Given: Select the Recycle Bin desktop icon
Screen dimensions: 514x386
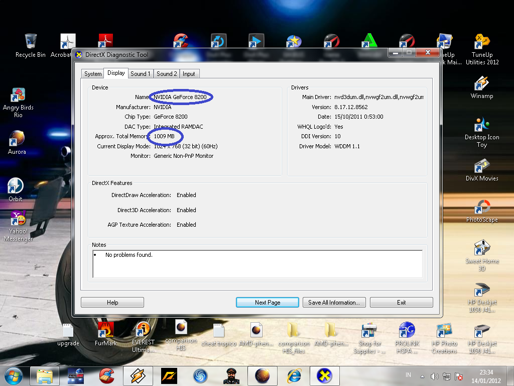Looking at the screenshot, I should (31, 46).
